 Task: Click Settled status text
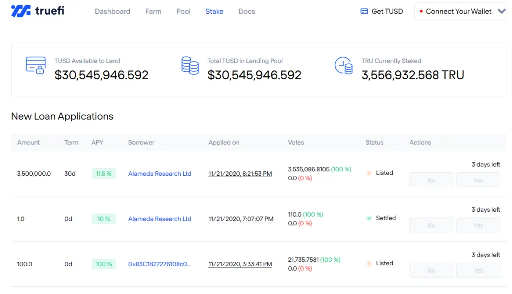386,218
